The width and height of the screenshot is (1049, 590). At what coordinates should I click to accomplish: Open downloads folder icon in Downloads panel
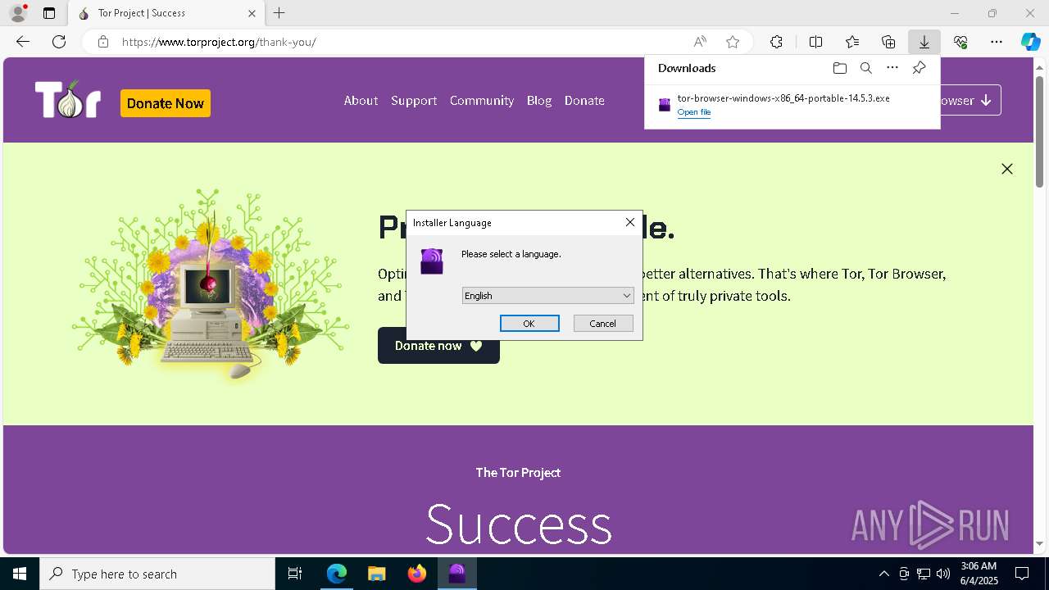(839, 68)
